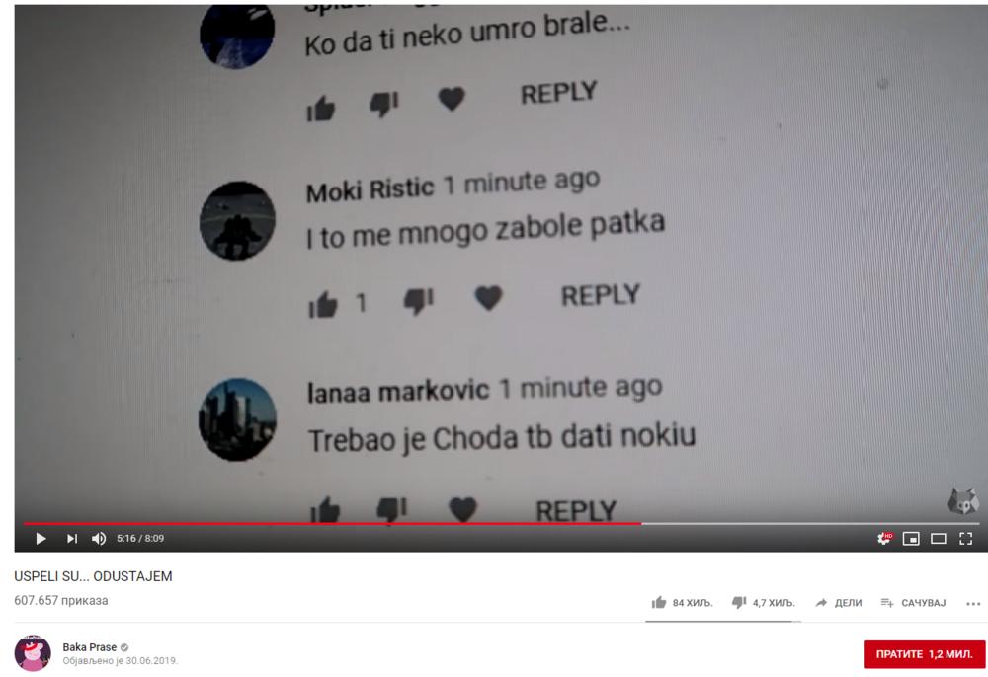The height and width of the screenshot is (677, 988).
Task: Open the player settings gear
Action: point(884,539)
